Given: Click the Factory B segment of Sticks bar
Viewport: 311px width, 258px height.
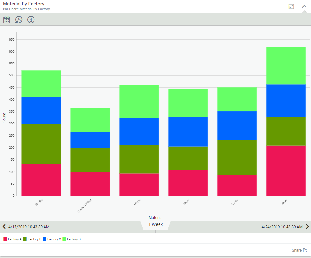Looking at the screenshot, I should tap(237, 157).
